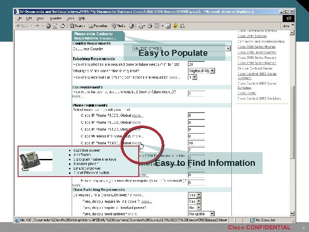Open the Back button history dropdown arrow

click(x=31, y=26)
